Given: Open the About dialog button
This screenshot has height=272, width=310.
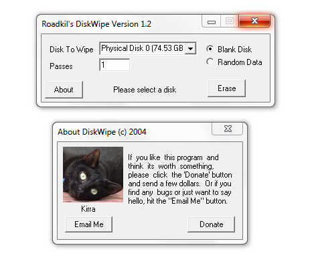Looking at the screenshot, I should click(64, 90).
